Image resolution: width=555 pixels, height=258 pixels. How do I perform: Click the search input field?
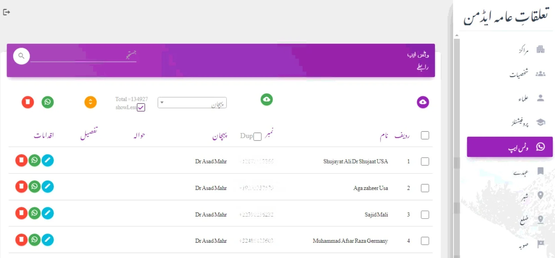[83, 56]
